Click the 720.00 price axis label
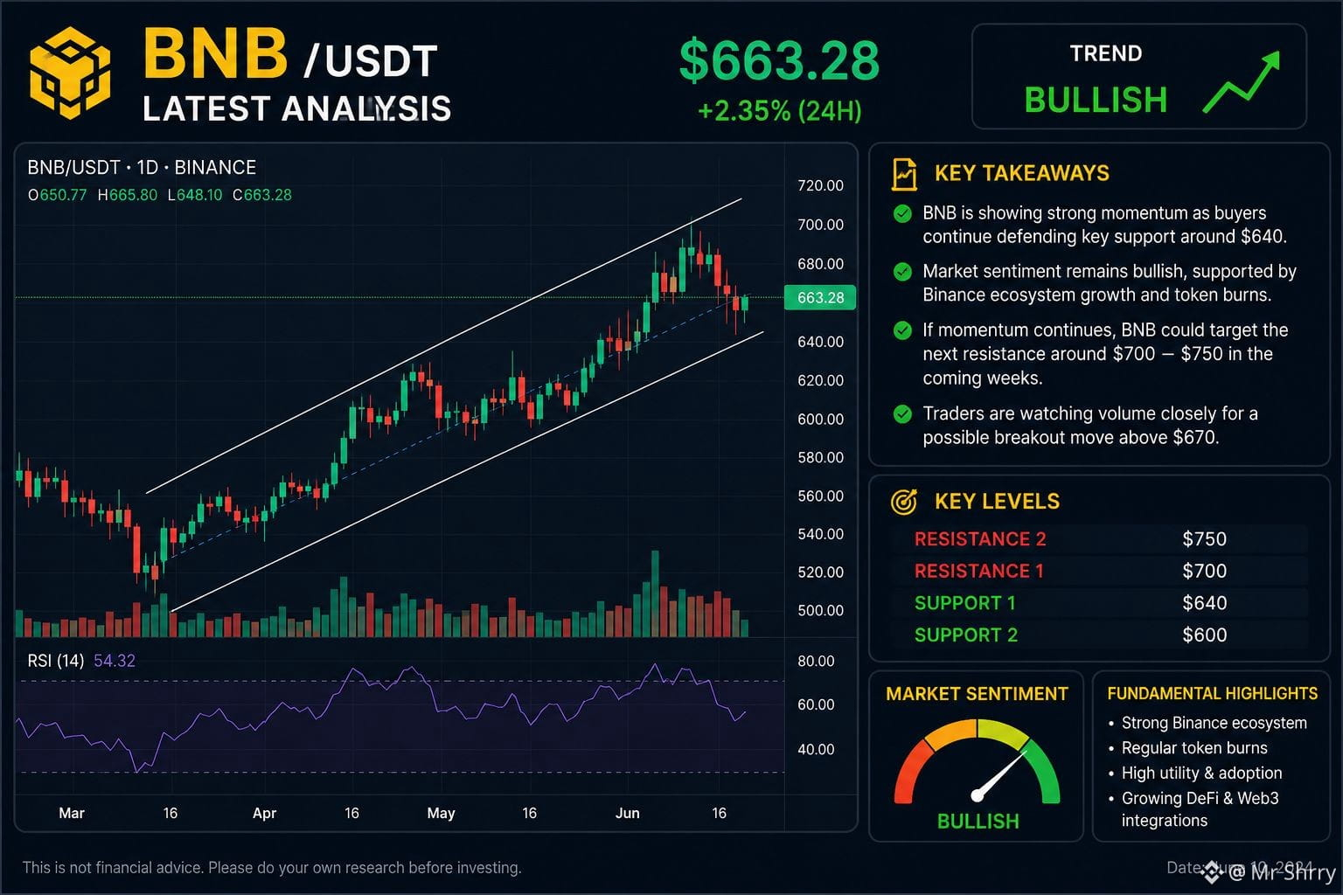The image size is (1343, 895). 820,185
